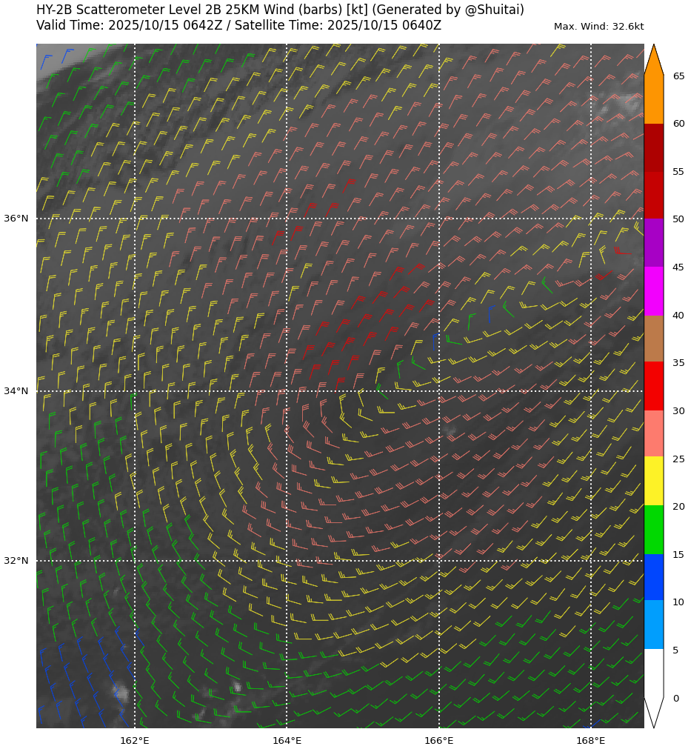
Task: Click the Max. Wind 32.6kt label
Action: [x=598, y=27]
